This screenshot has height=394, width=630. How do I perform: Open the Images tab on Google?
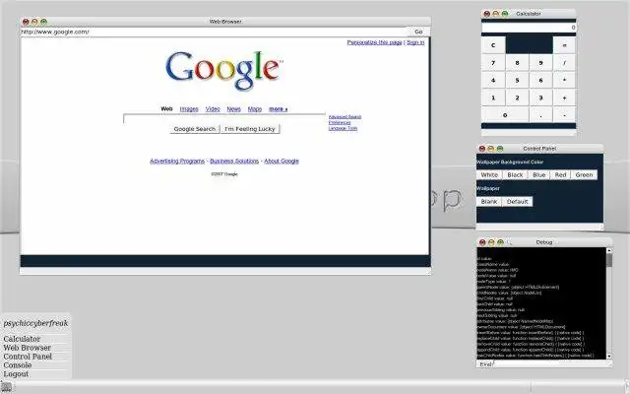pyautogui.click(x=189, y=109)
